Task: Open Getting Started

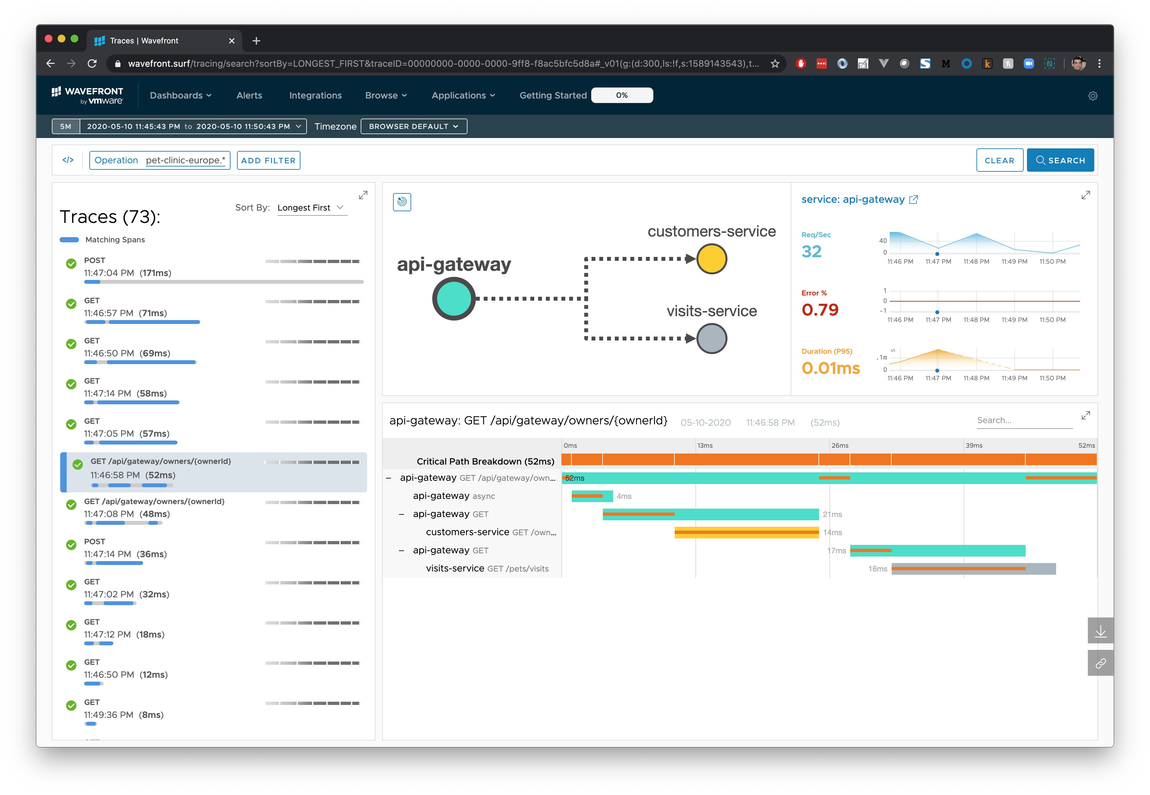Action: [x=553, y=95]
